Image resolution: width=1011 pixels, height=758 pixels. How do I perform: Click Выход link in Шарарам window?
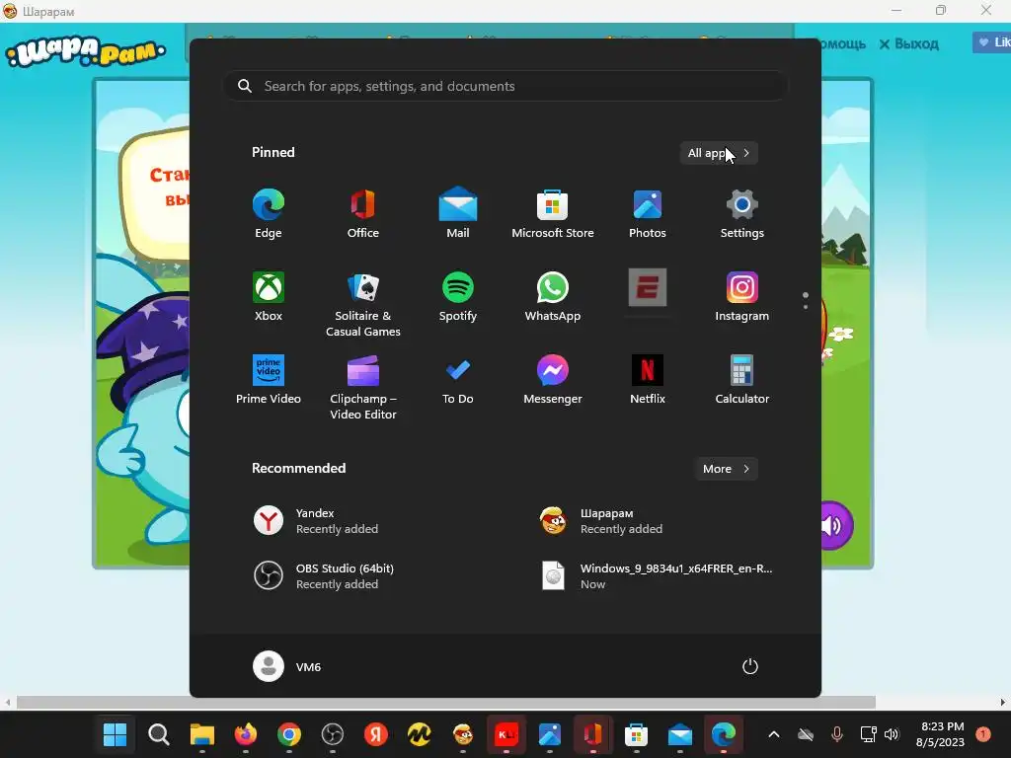909,43
